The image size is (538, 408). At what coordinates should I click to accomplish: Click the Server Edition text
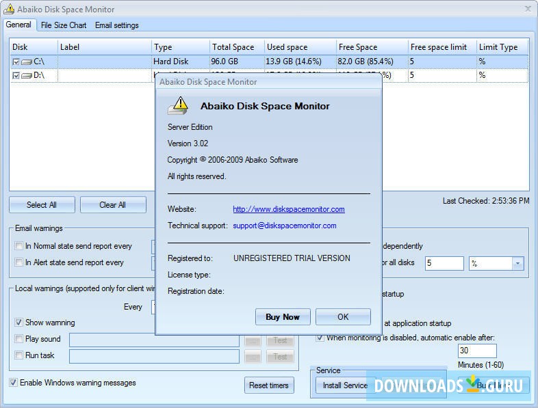point(190,126)
